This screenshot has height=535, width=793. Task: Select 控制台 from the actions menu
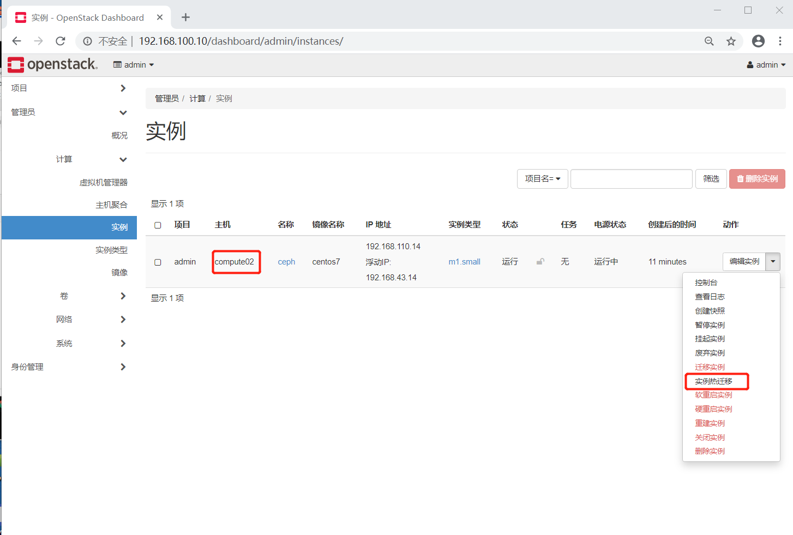[x=706, y=282]
